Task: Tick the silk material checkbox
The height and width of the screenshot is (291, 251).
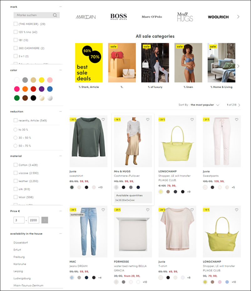Action: coord(16,189)
